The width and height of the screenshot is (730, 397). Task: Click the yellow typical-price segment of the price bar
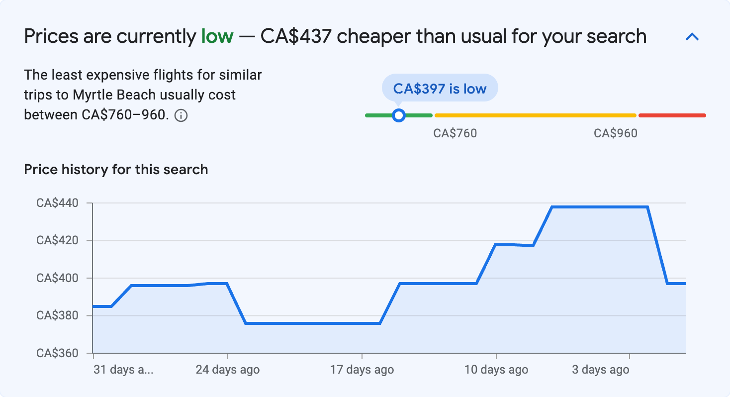point(535,115)
